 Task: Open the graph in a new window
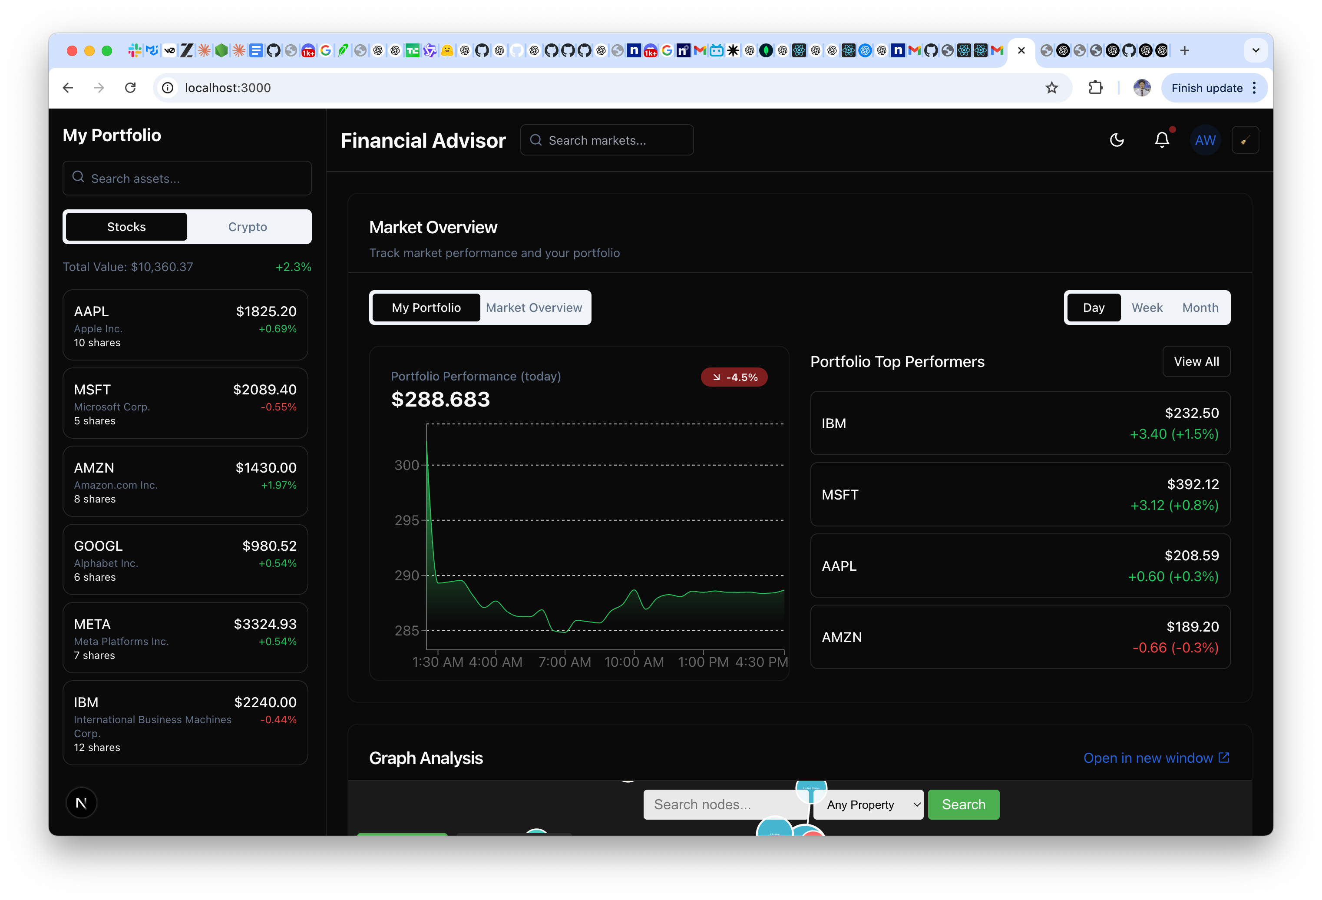1156,758
